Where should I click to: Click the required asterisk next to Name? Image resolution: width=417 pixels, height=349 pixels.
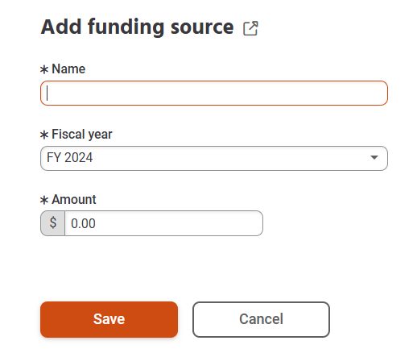point(44,69)
